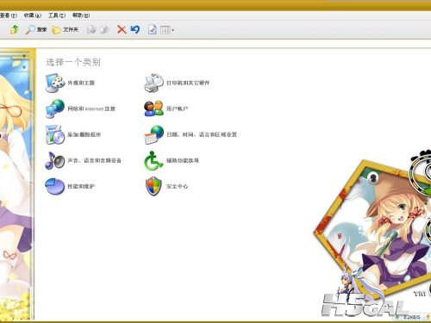
Task: Open User Accounts (用户帐户) icon
Action: pos(153,109)
